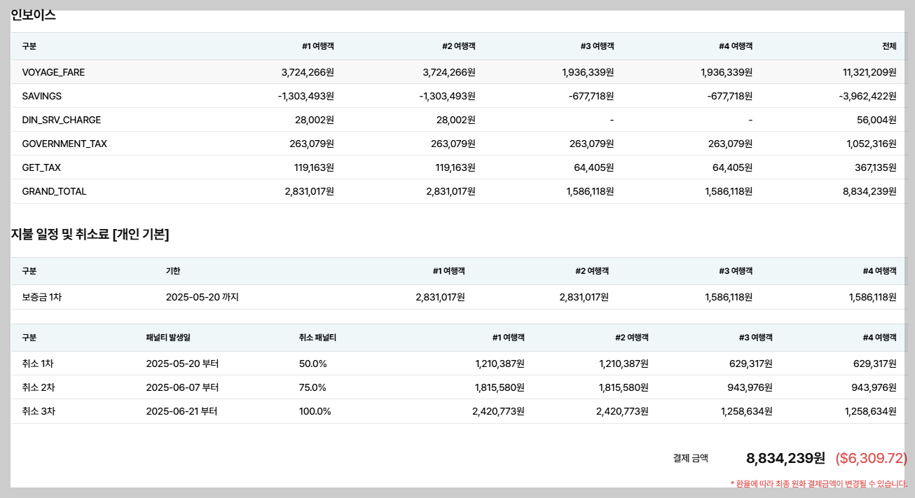
Task: Click the 50.0% cancellation penalty
Action: (x=312, y=364)
